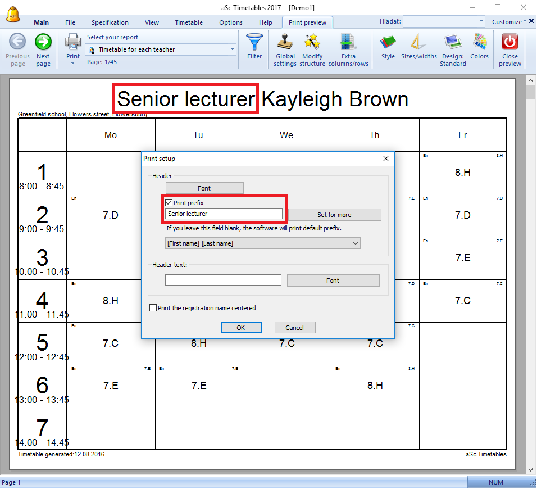Click the Set for more button
Screen dimensions: 537x489
tap(334, 215)
